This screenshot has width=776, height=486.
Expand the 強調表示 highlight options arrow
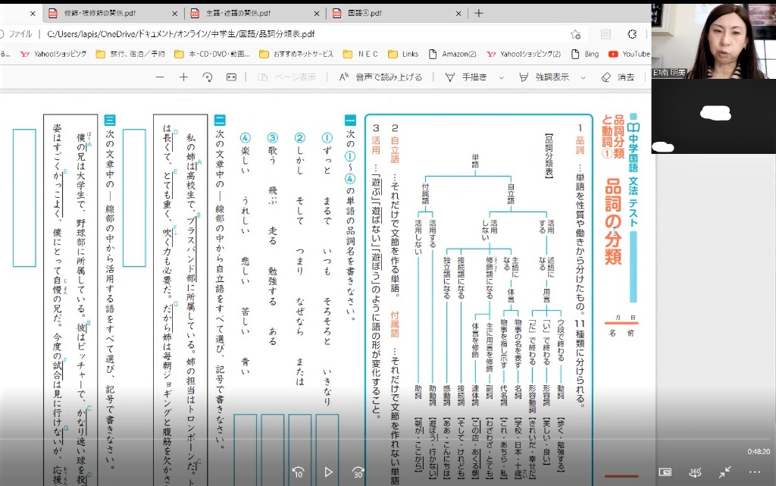coord(584,77)
